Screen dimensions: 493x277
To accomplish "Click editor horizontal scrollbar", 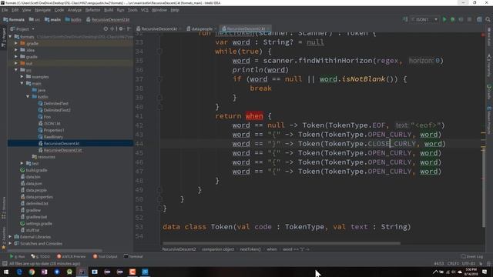I will tap(281, 243).
